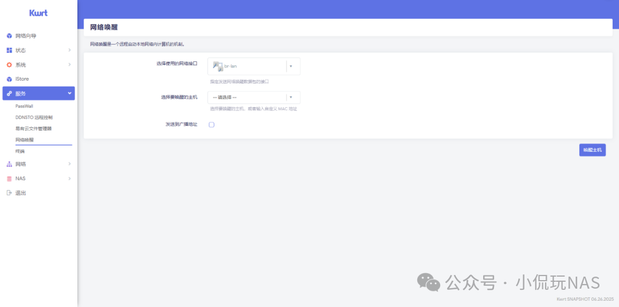The height and width of the screenshot is (307, 619).
Task: Click the 指定发送网络唤醒数据包的接口 hint text
Action: click(x=240, y=82)
